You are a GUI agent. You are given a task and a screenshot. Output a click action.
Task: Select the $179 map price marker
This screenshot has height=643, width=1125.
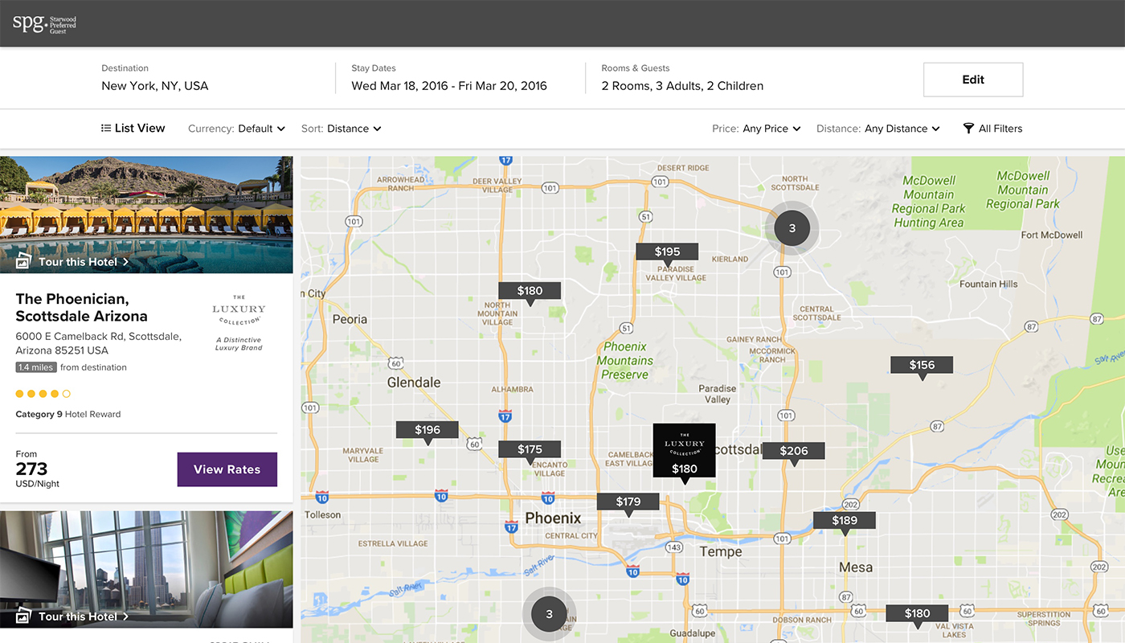point(628,502)
